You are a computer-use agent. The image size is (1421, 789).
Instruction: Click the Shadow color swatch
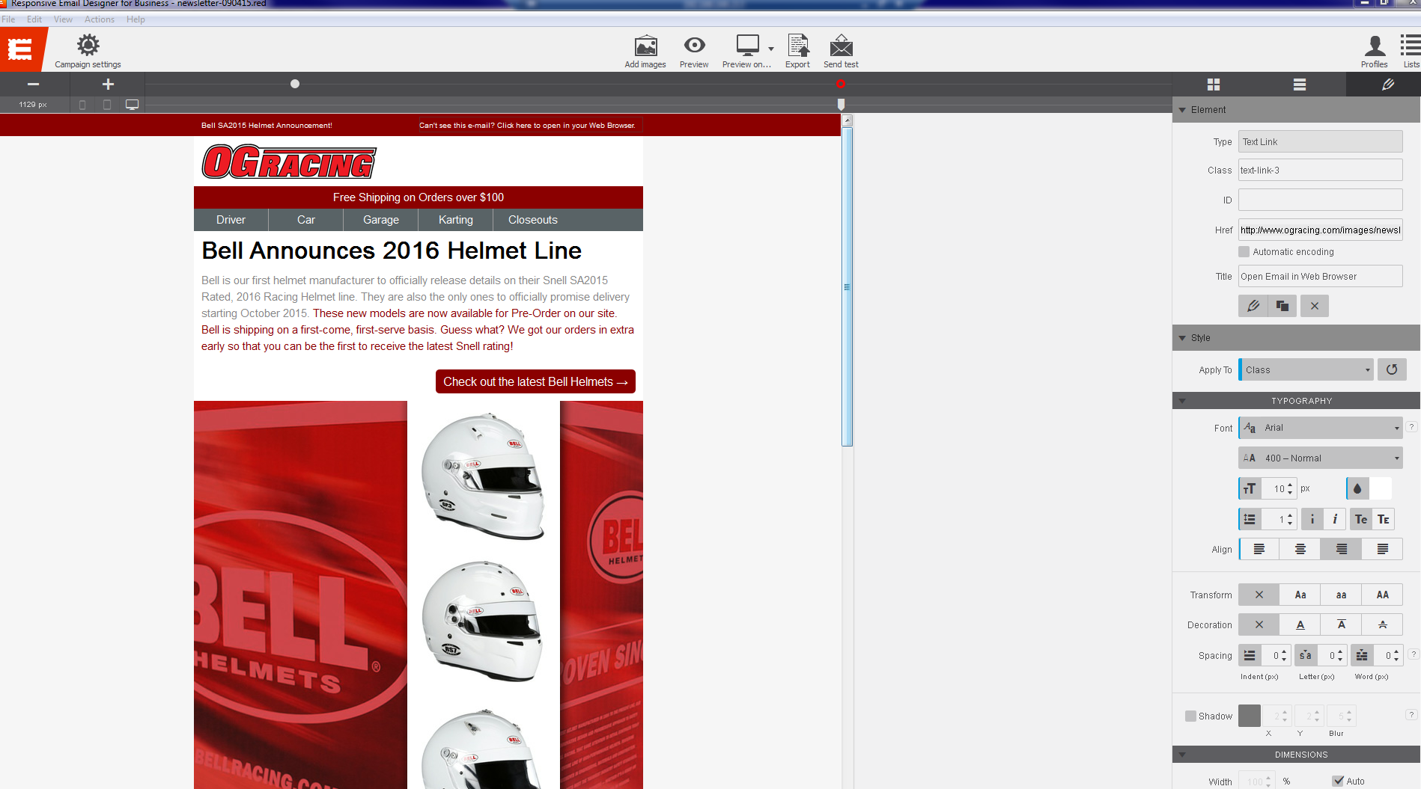1250,716
